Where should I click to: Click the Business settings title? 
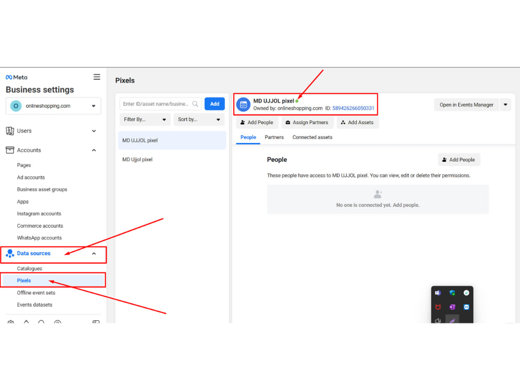(40, 89)
